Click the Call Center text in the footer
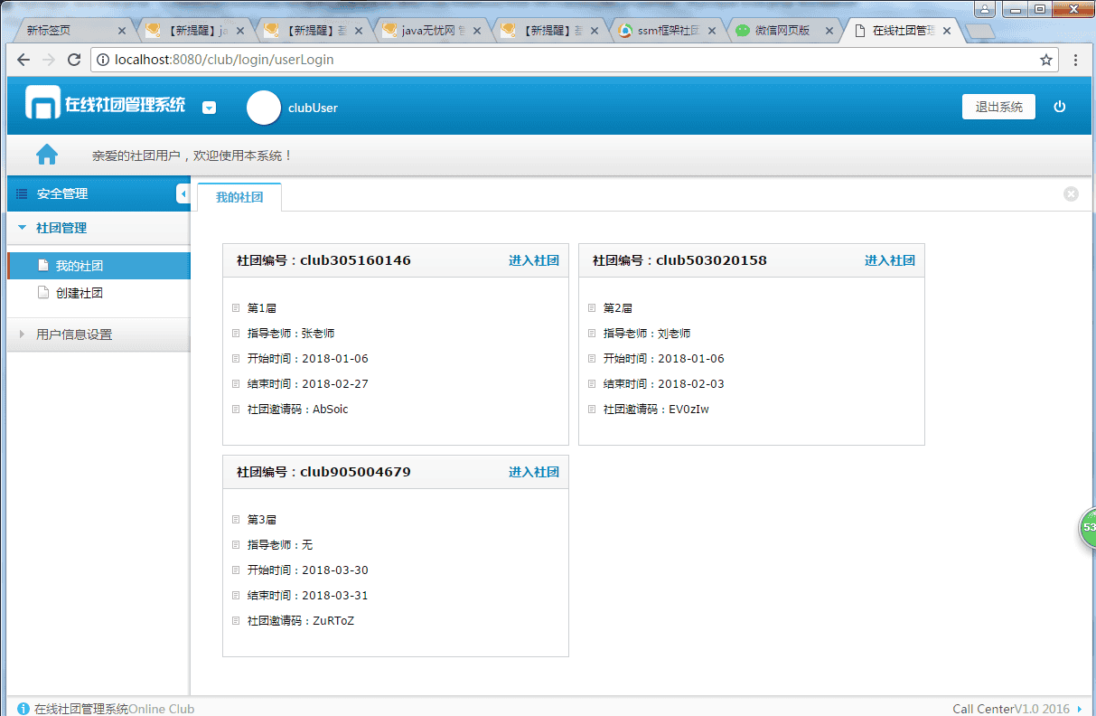The height and width of the screenshot is (716, 1096). tap(983, 709)
